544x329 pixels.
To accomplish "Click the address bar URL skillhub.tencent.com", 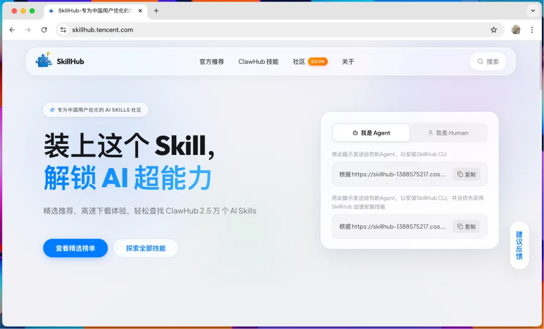I will click(103, 30).
